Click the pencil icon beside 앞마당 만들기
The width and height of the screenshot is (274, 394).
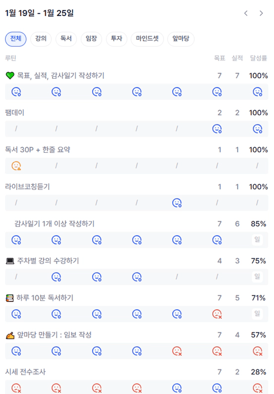coord(10,335)
